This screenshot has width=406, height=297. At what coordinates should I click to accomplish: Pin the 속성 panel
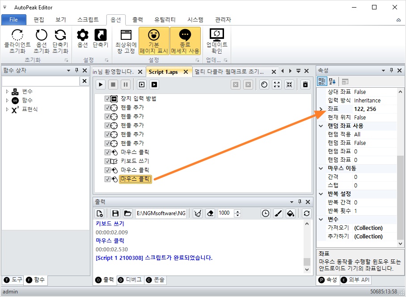click(391, 70)
